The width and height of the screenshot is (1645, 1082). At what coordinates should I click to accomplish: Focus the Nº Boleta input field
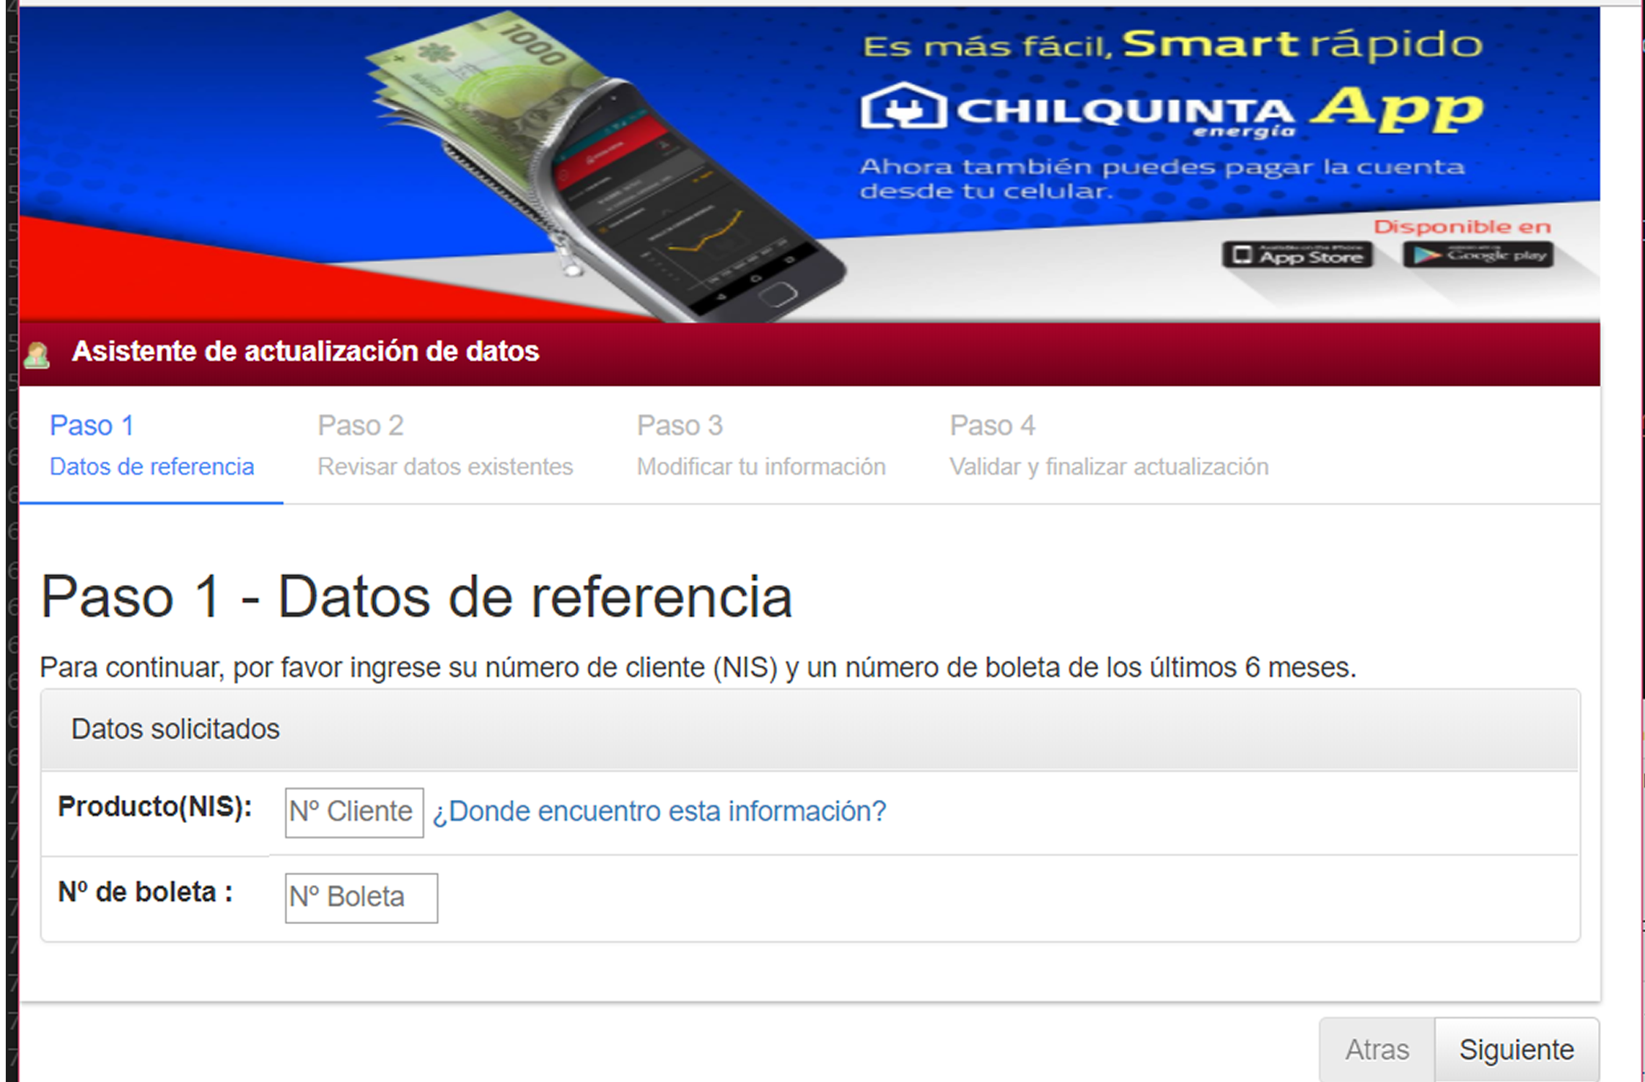tap(361, 897)
